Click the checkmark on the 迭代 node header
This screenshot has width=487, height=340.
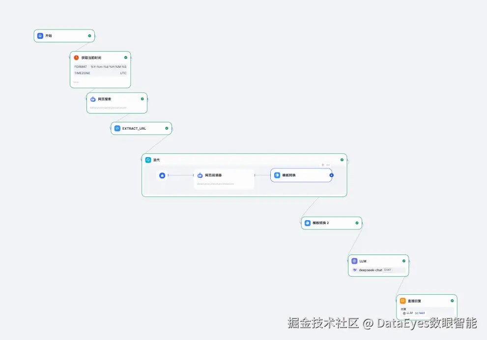(x=342, y=160)
